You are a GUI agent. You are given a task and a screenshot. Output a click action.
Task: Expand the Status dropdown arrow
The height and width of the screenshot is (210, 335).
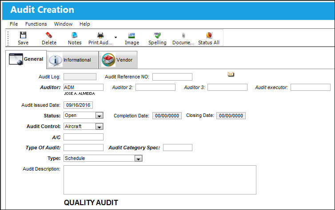99,116
